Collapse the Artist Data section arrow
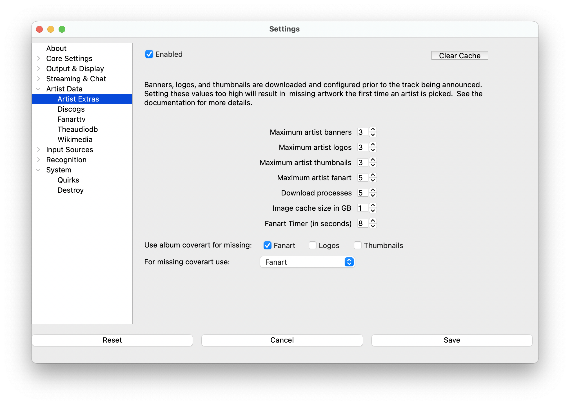The width and height of the screenshot is (570, 405). coord(38,89)
